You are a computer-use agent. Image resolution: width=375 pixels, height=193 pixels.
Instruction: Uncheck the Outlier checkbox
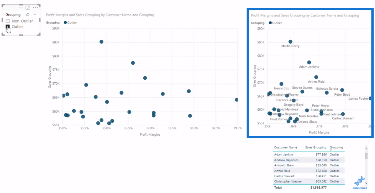point(8,27)
